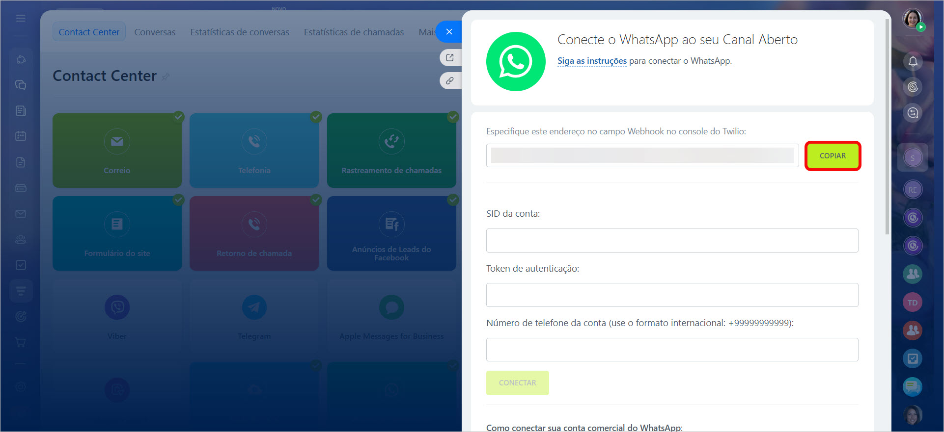Click the account phone number field
Viewport: 944px width, 432px height.
(672, 350)
